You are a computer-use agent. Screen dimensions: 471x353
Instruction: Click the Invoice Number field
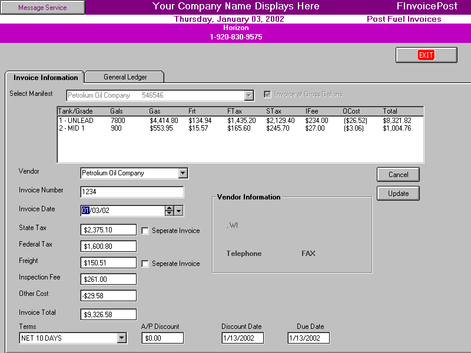132,192
